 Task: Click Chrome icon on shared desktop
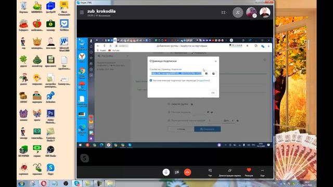coord(82,73)
